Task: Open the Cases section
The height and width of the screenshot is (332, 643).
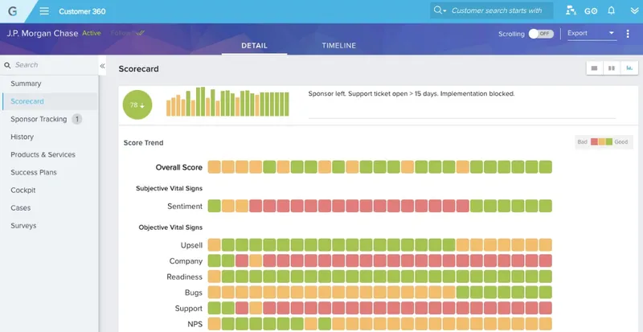Action: click(21, 207)
